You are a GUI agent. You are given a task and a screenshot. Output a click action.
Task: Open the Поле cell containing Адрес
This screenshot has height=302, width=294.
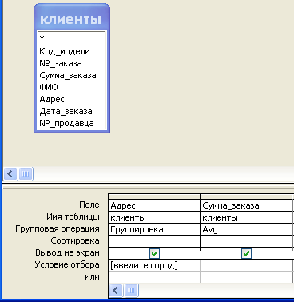point(154,205)
